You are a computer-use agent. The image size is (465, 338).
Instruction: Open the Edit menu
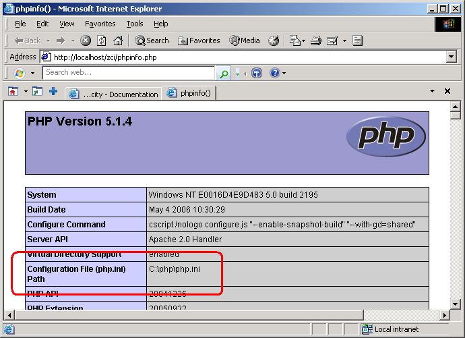click(x=42, y=24)
